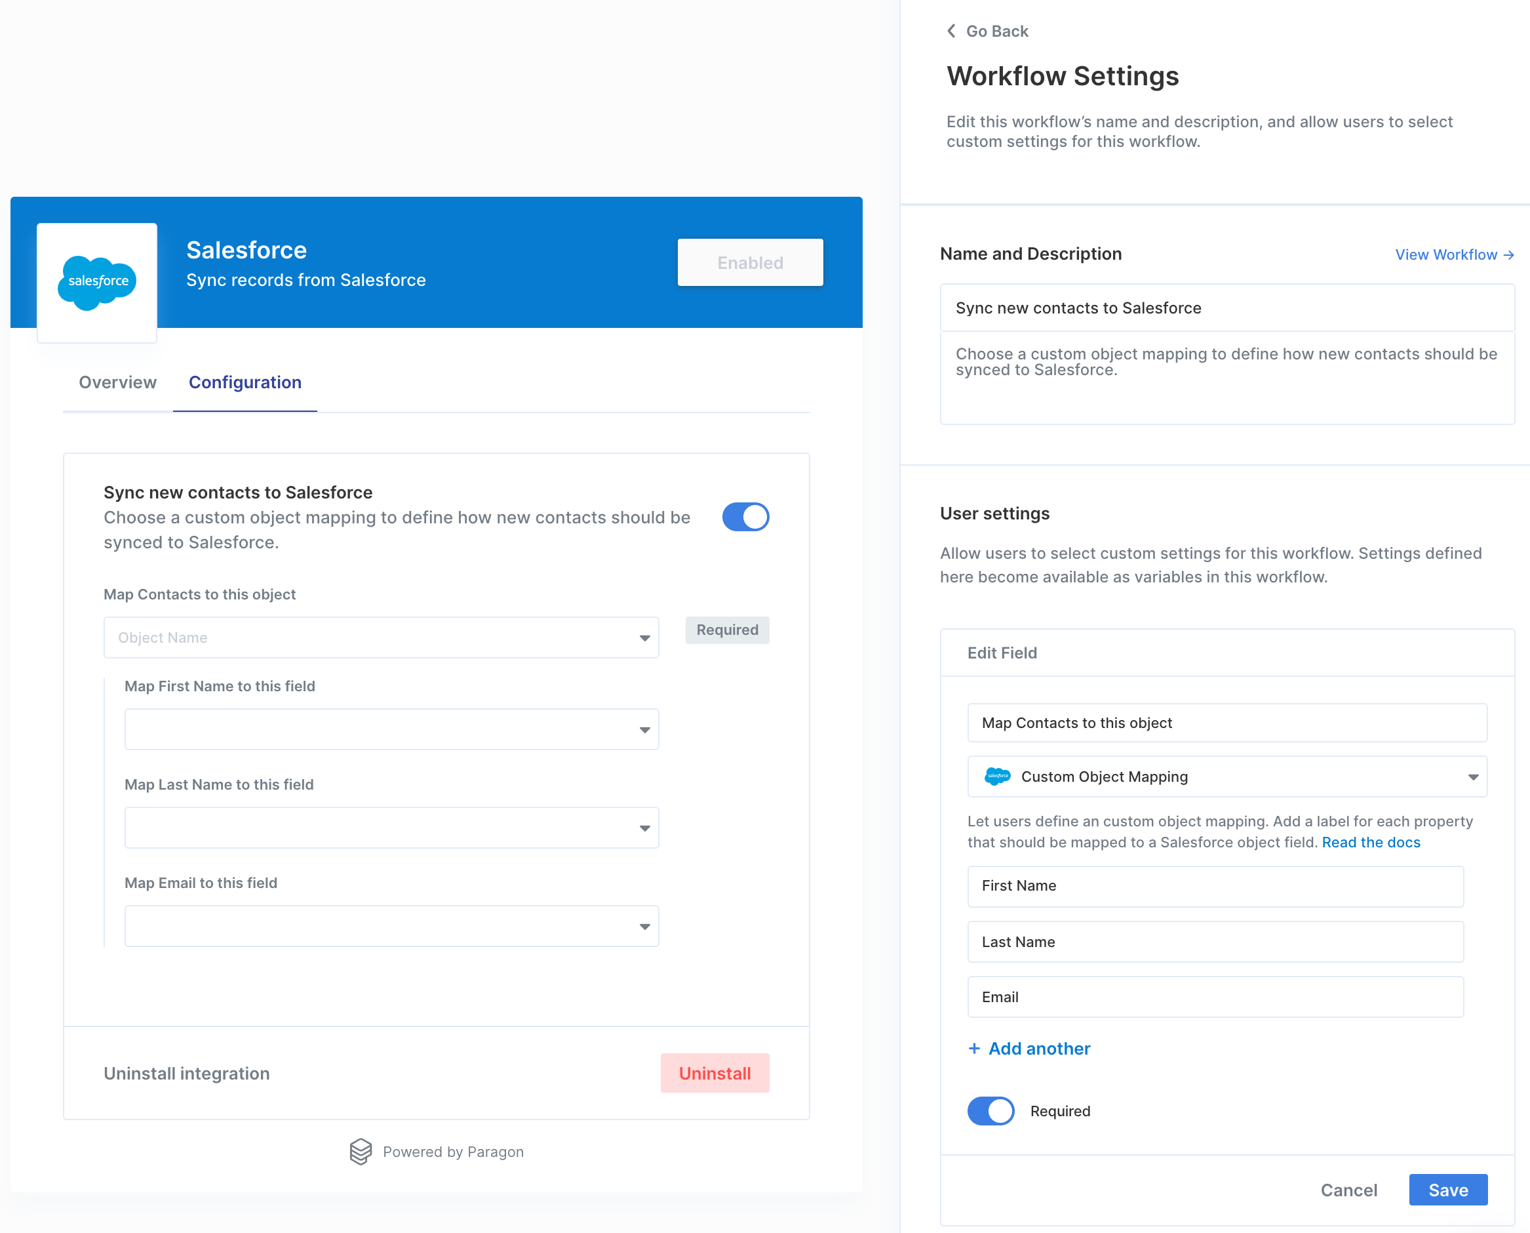
Task: Click the Uninstall button
Action: pos(715,1073)
